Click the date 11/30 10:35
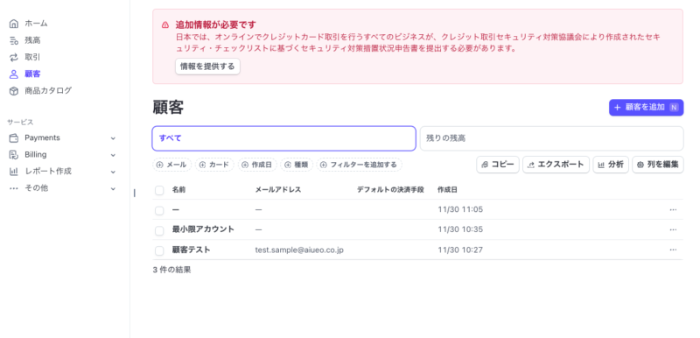This screenshot has width=700, height=338. tap(460, 229)
